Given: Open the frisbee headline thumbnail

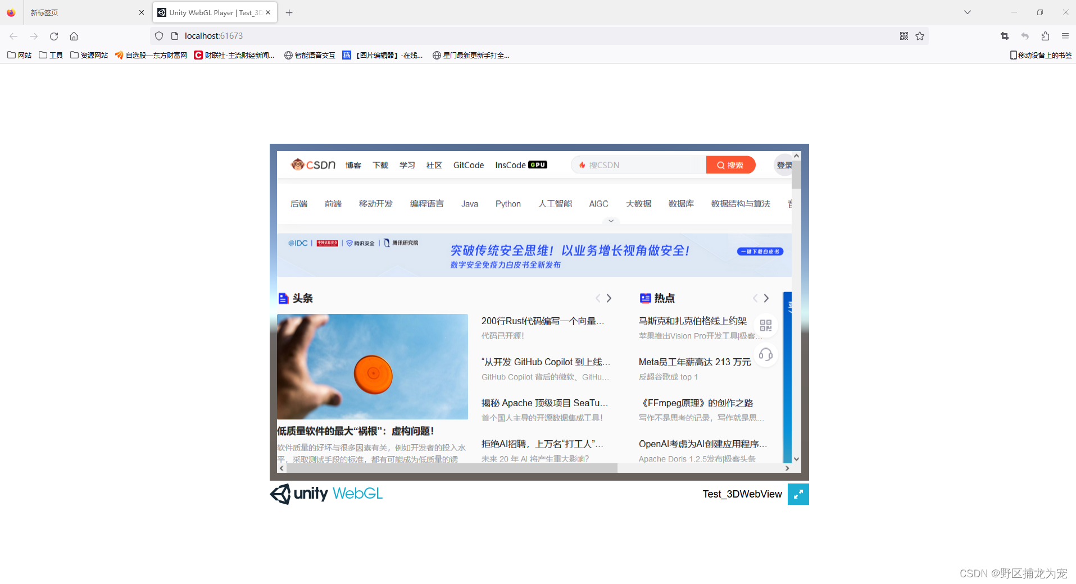Looking at the screenshot, I should pos(373,367).
